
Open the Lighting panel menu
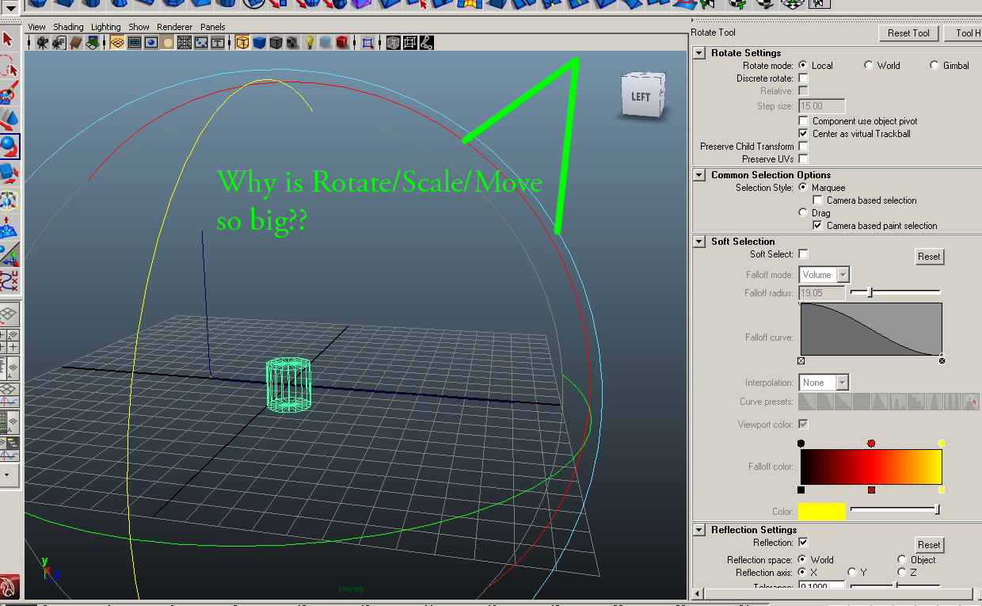[106, 27]
